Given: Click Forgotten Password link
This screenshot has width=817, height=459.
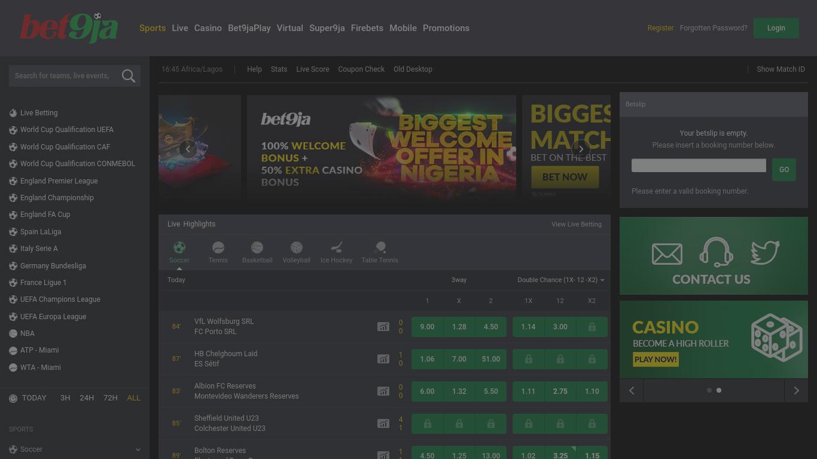Looking at the screenshot, I should pos(714,28).
